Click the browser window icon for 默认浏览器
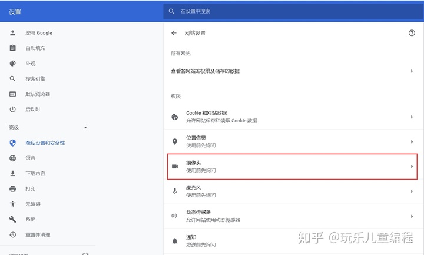424x255 pixels. pos(13,94)
